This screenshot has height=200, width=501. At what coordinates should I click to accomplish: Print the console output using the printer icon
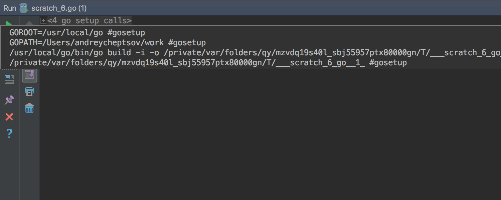pos(29,91)
